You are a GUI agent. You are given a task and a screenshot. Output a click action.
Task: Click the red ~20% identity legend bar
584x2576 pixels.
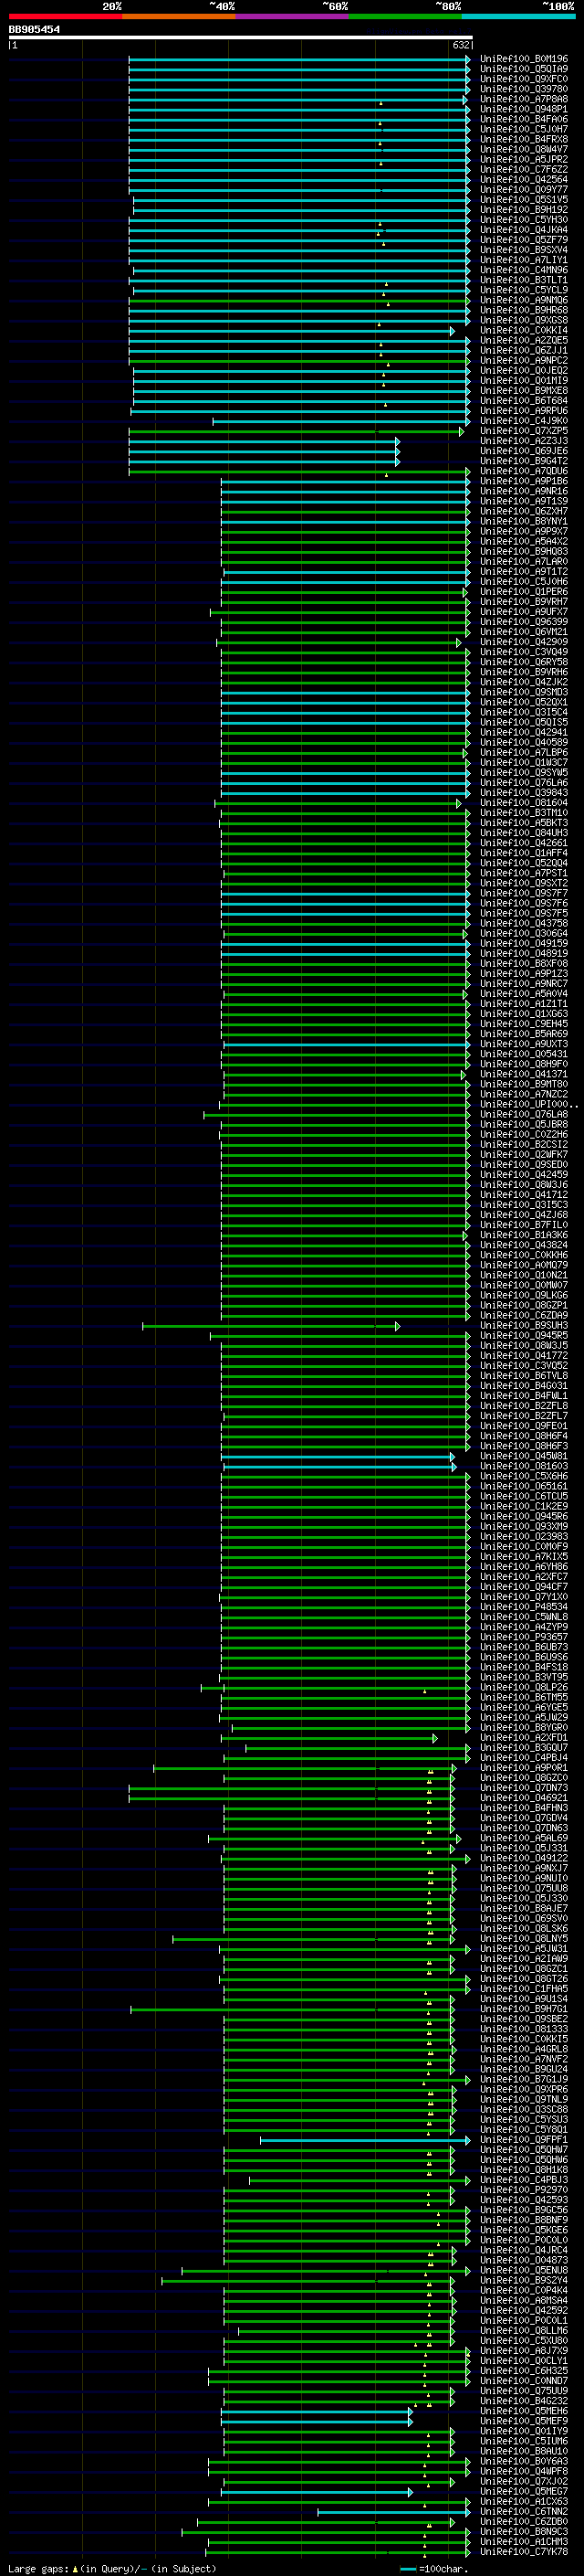point(65,16)
